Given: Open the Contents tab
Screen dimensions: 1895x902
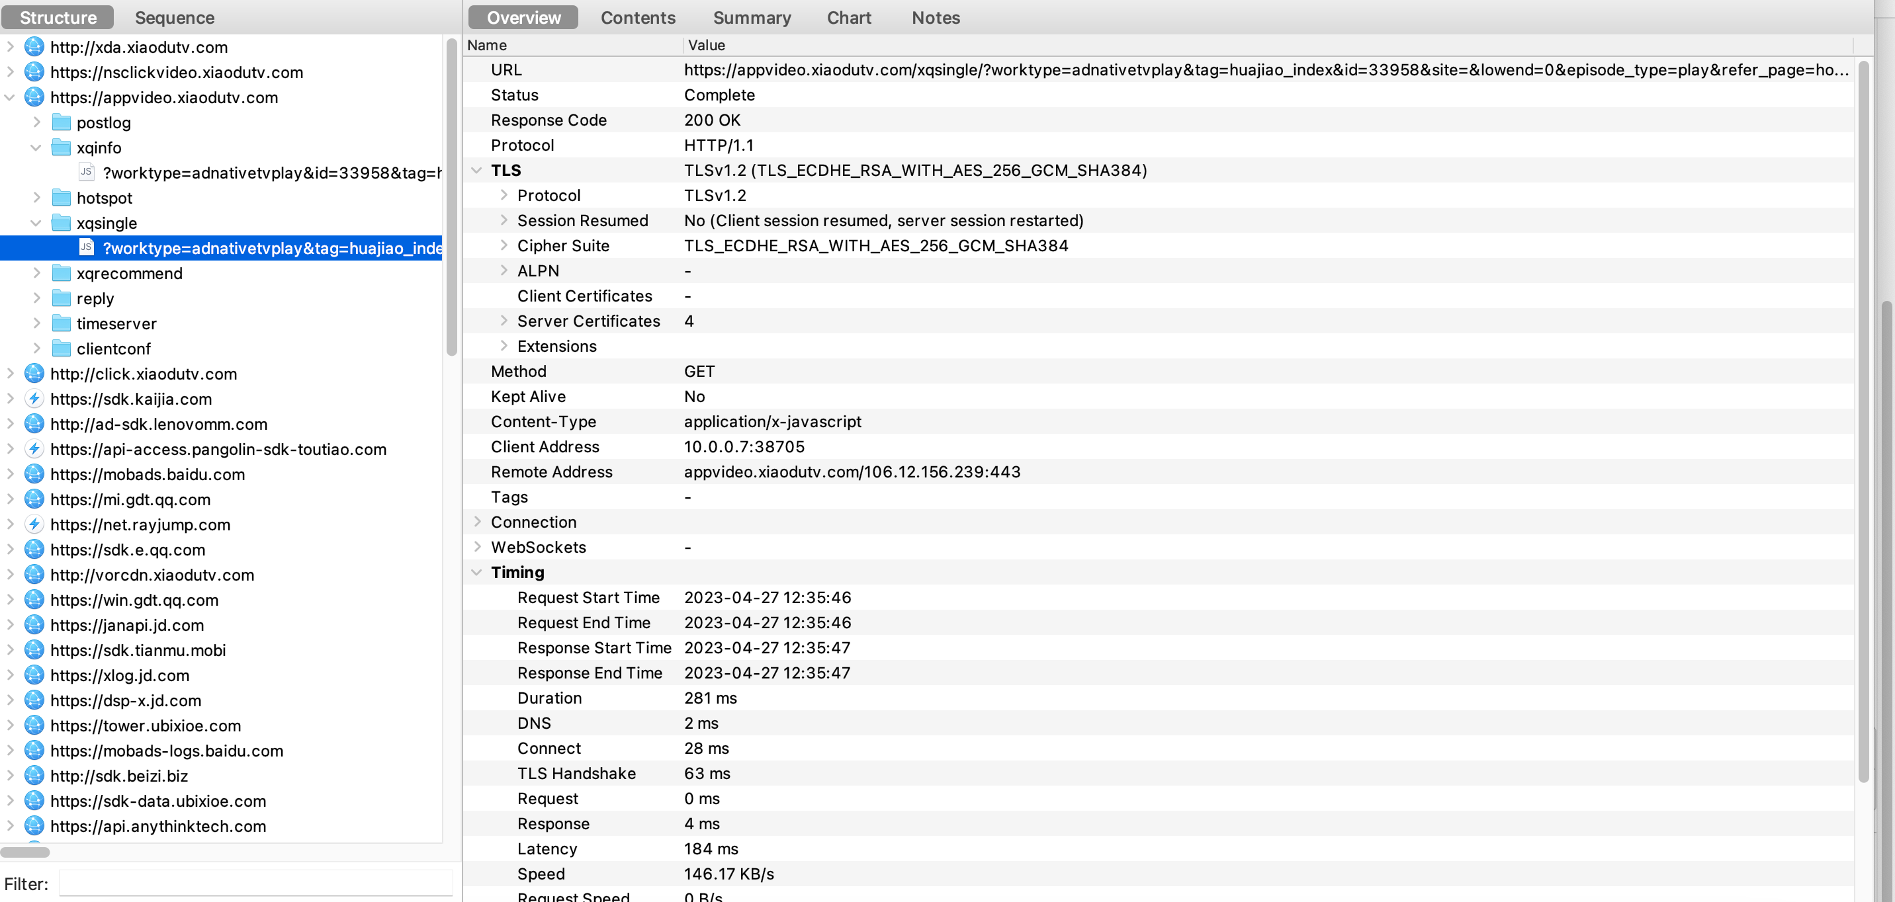Looking at the screenshot, I should coord(638,17).
